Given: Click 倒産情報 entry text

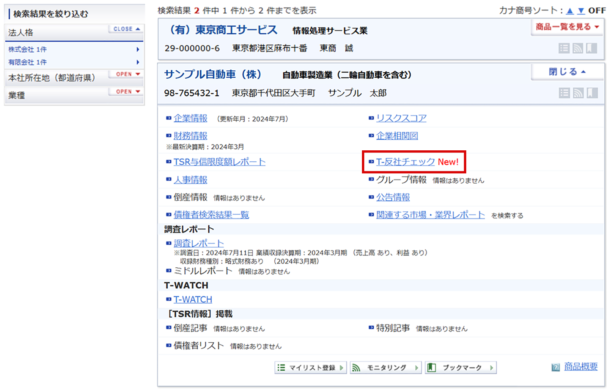Looking at the screenshot, I should tap(190, 197).
